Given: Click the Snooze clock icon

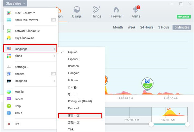Looking at the screenshot, I should pyautogui.click(x=9, y=74).
